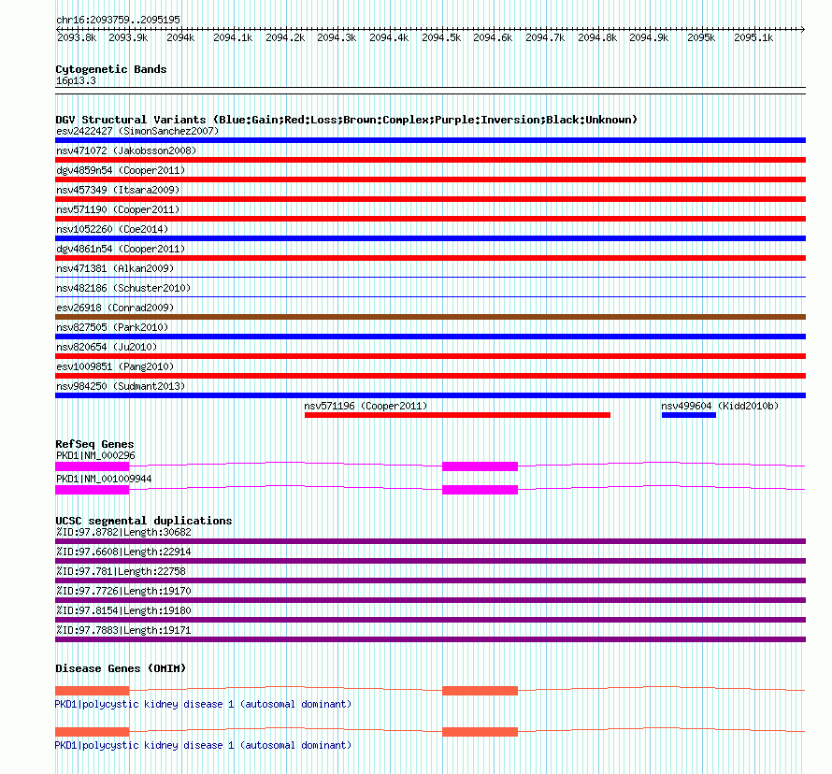Click the PKD1|NM_000296 transcript label
Image resolution: width=832 pixels, height=774 pixels.
click(x=95, y=455)
